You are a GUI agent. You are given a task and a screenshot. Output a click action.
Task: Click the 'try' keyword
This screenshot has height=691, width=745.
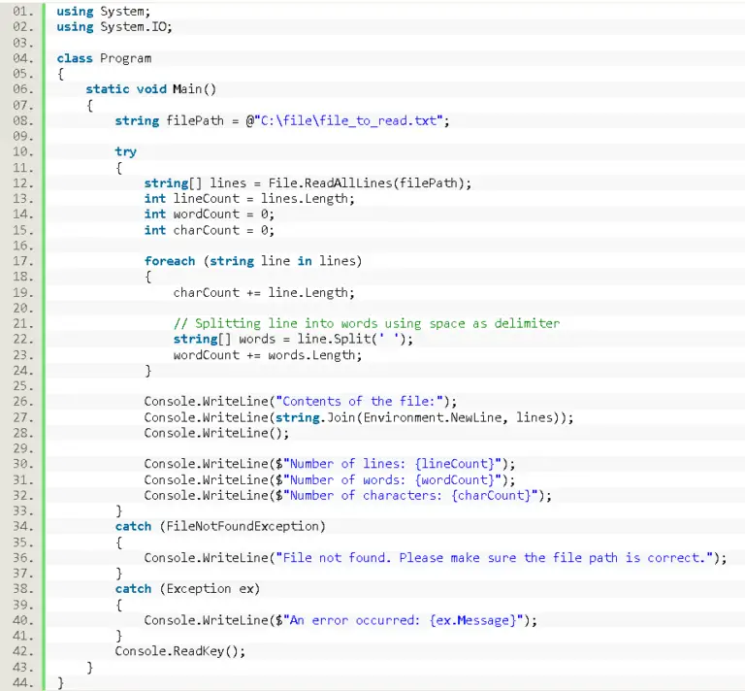125,151
